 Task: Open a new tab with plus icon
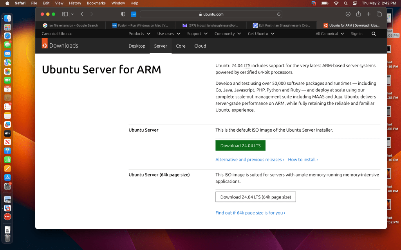368,14
